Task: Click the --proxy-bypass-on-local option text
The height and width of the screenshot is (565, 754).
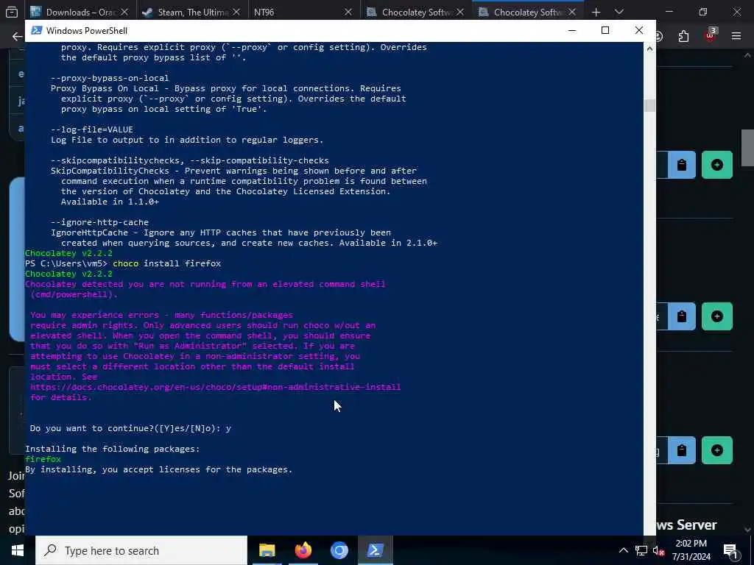Action: (x=110, y=78)
